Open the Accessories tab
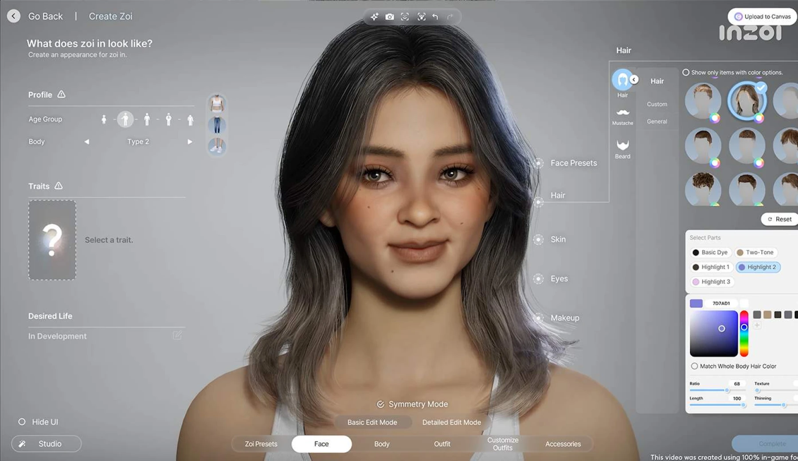Viewport: 798px width, 461px height. [563, 444]
